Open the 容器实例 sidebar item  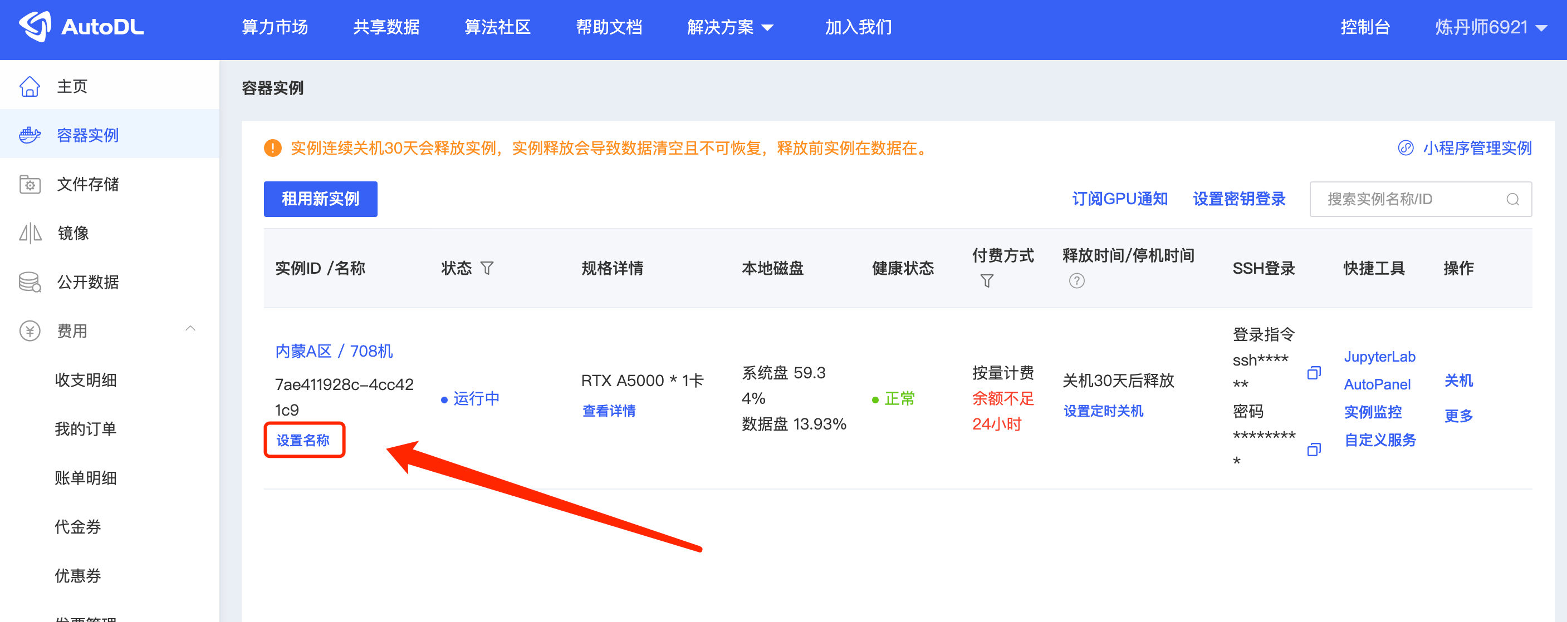(x=87, y=135)
